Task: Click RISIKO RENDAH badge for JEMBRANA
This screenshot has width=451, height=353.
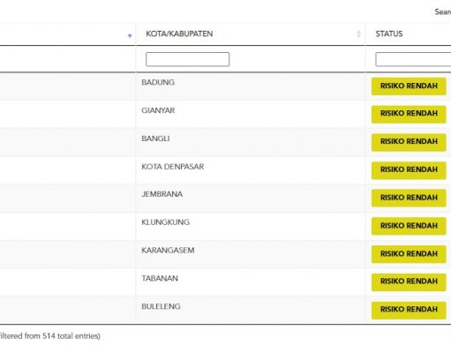Action: coord(409,199)
